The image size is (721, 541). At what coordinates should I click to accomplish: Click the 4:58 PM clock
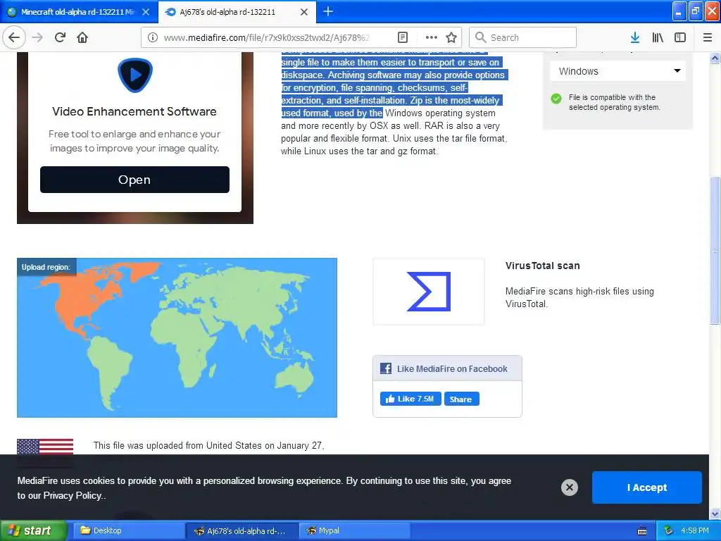tap(694, 530)
